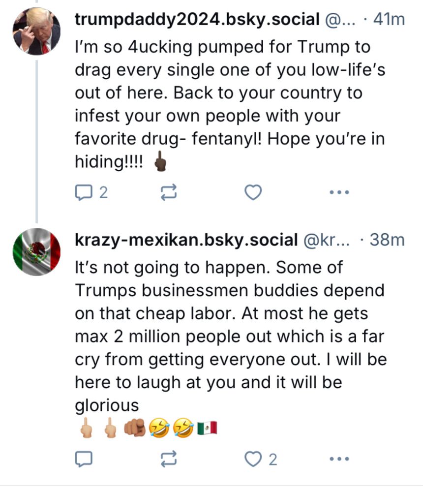Open three-dot menu on krazy-mexikan post

pos(339,459)
